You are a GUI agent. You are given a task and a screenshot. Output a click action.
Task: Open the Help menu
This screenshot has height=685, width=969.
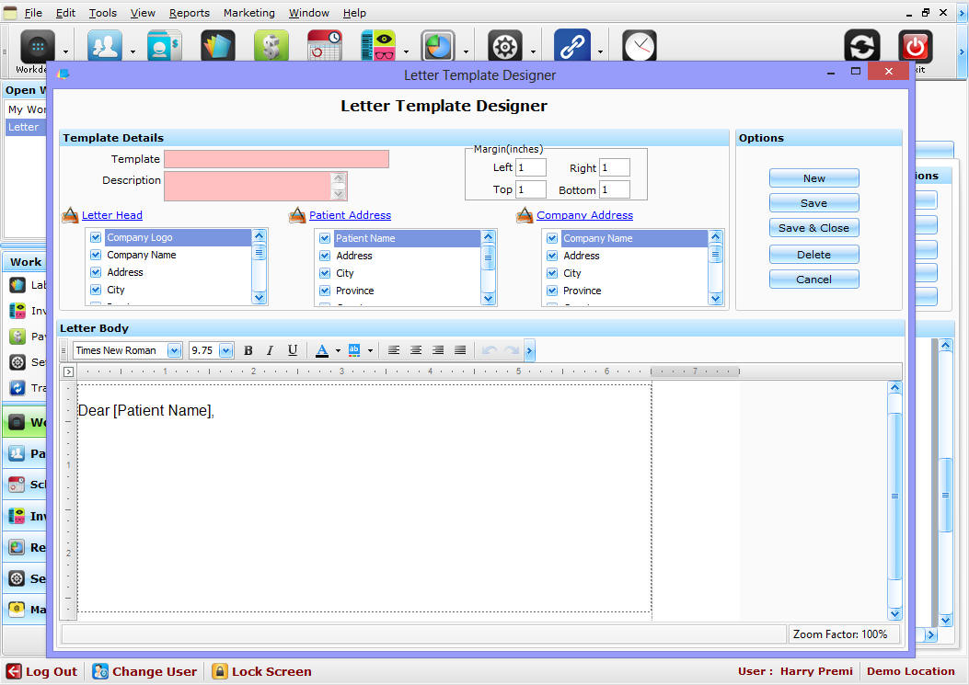pyautogui.click(x=354, y=12)
